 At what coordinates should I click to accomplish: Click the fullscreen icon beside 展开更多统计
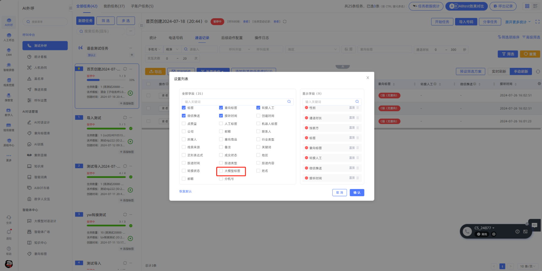537,22
